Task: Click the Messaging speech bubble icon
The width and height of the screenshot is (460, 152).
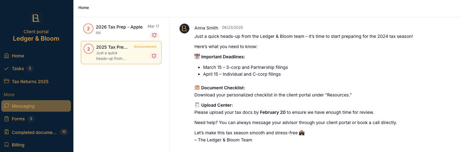Action: coord(6,106)
